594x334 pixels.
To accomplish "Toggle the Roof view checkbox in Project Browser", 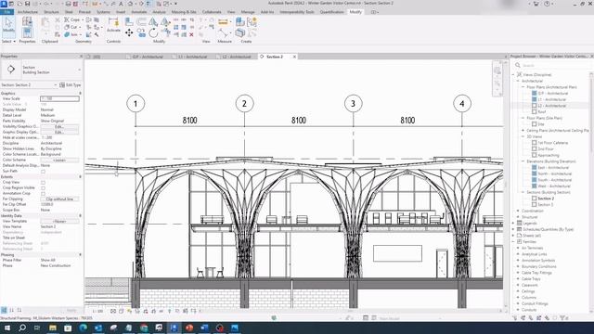I will pos(535,111).
